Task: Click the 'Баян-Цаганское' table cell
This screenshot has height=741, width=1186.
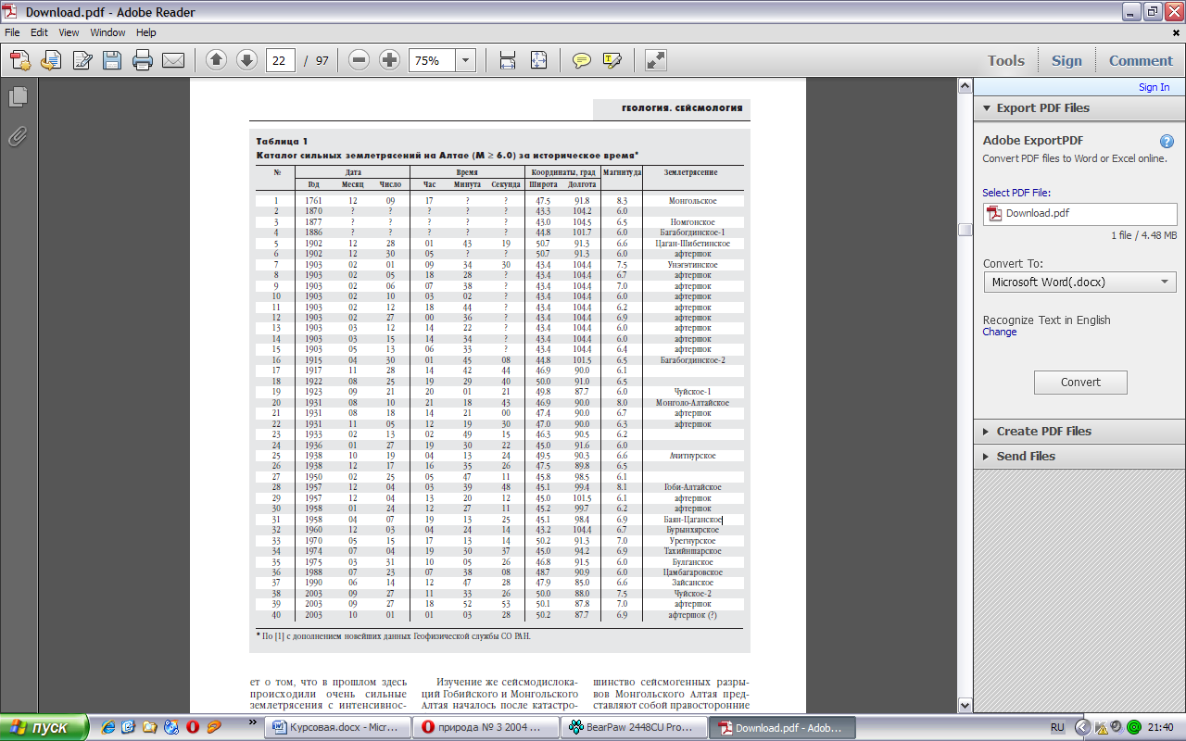Action: (693, 520)
